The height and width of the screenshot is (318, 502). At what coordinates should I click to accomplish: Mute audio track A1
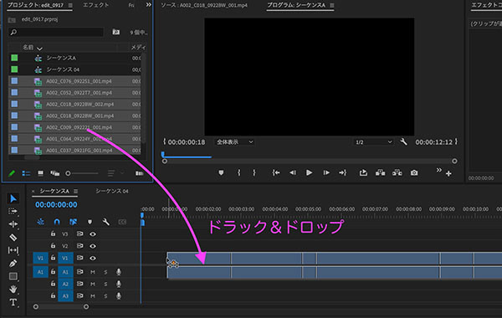pos(93,272)
